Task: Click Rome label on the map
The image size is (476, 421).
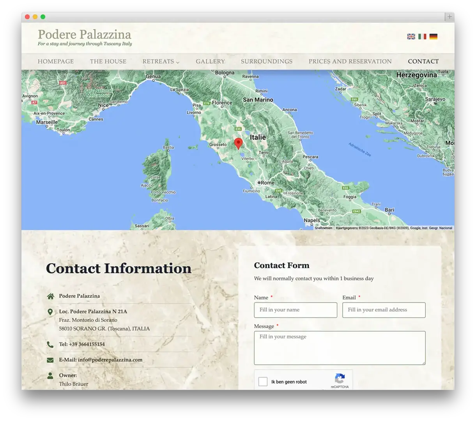Action: [267, 183]
